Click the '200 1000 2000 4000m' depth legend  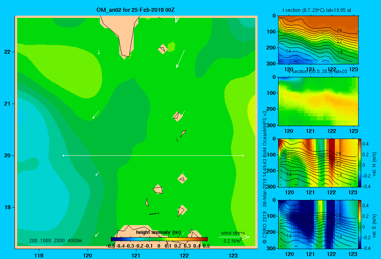(x=56, y=241)
